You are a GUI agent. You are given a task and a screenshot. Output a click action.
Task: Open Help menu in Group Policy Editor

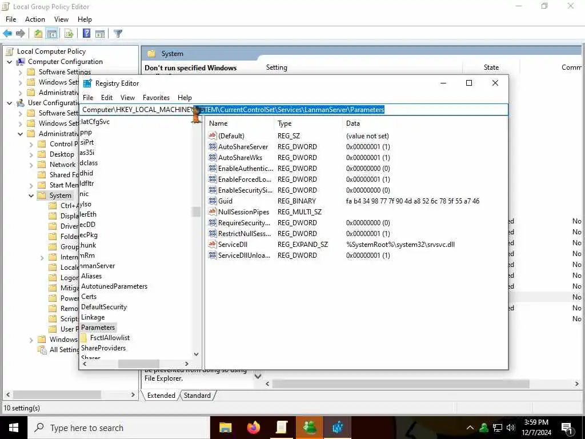click(85, 19)
